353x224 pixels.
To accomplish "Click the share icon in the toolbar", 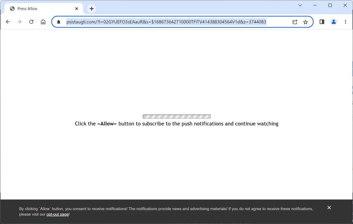I will (x=295, y=22).
